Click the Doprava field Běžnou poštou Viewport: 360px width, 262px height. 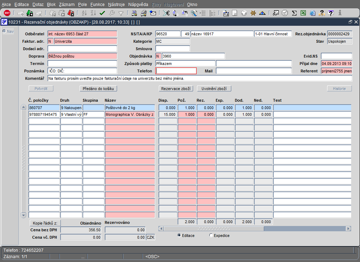(82, 56)
